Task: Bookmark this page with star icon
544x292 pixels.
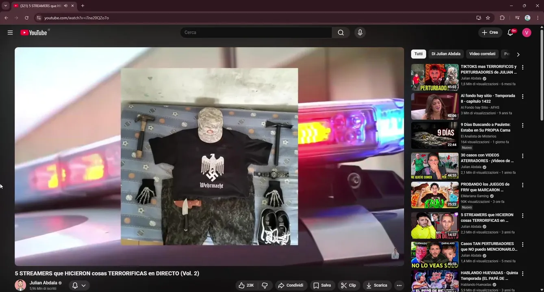Action: [488, 18]
